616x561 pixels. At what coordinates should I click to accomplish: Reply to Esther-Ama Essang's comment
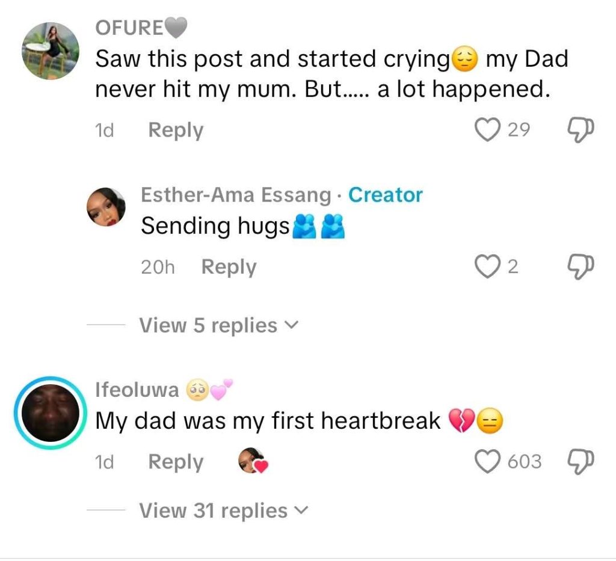coord(229,267)
